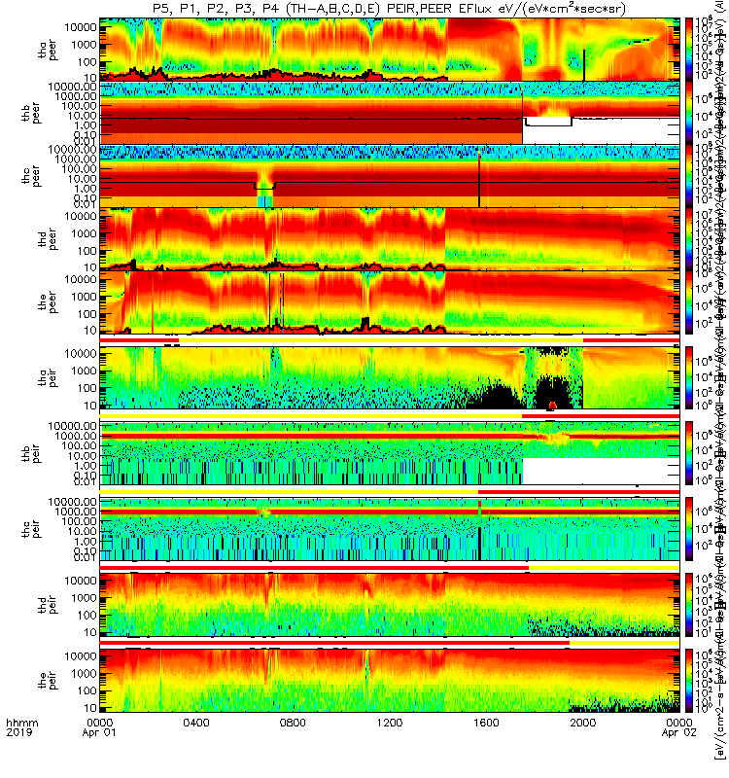729x778 pixels.
Task: Click the 100 tick of thd peer panel
Action: [x=87, y=251]
